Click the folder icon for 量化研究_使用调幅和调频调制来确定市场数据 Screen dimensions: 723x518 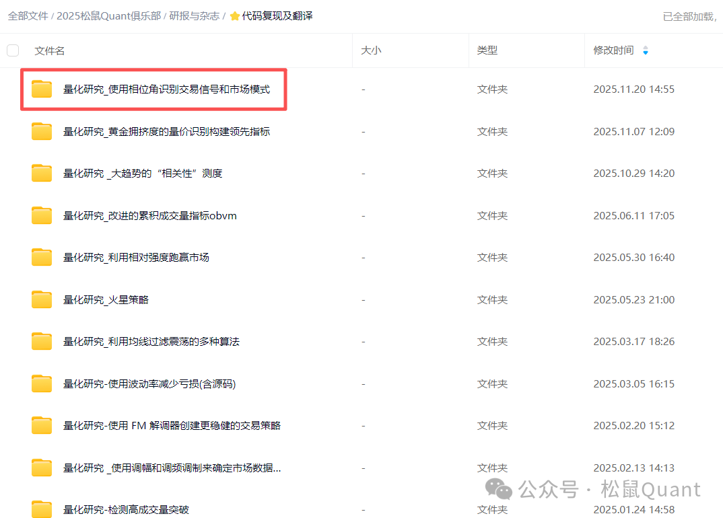point(41,467)
